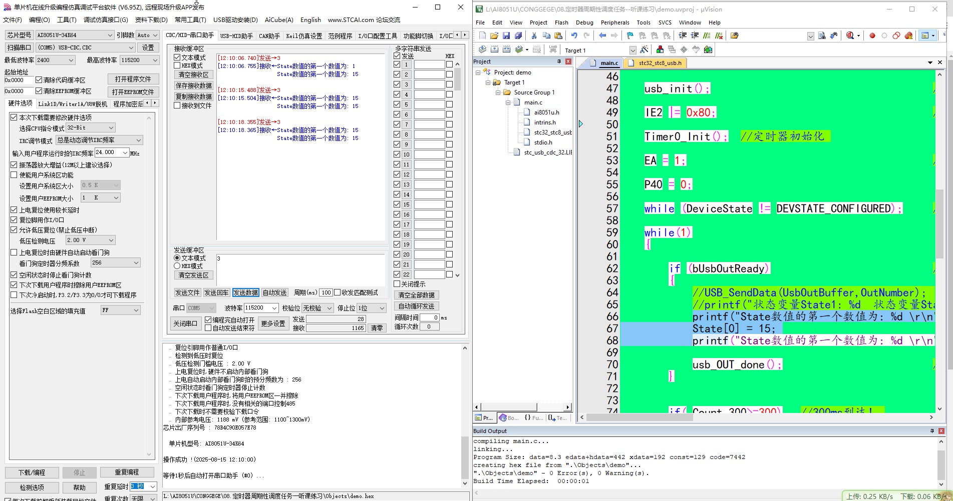
Task: Open 芯片型号 AI8051U-34K64 dropdown
Action: coord(75,35)
